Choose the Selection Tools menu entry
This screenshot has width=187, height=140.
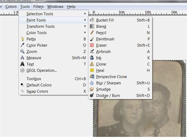53,14
